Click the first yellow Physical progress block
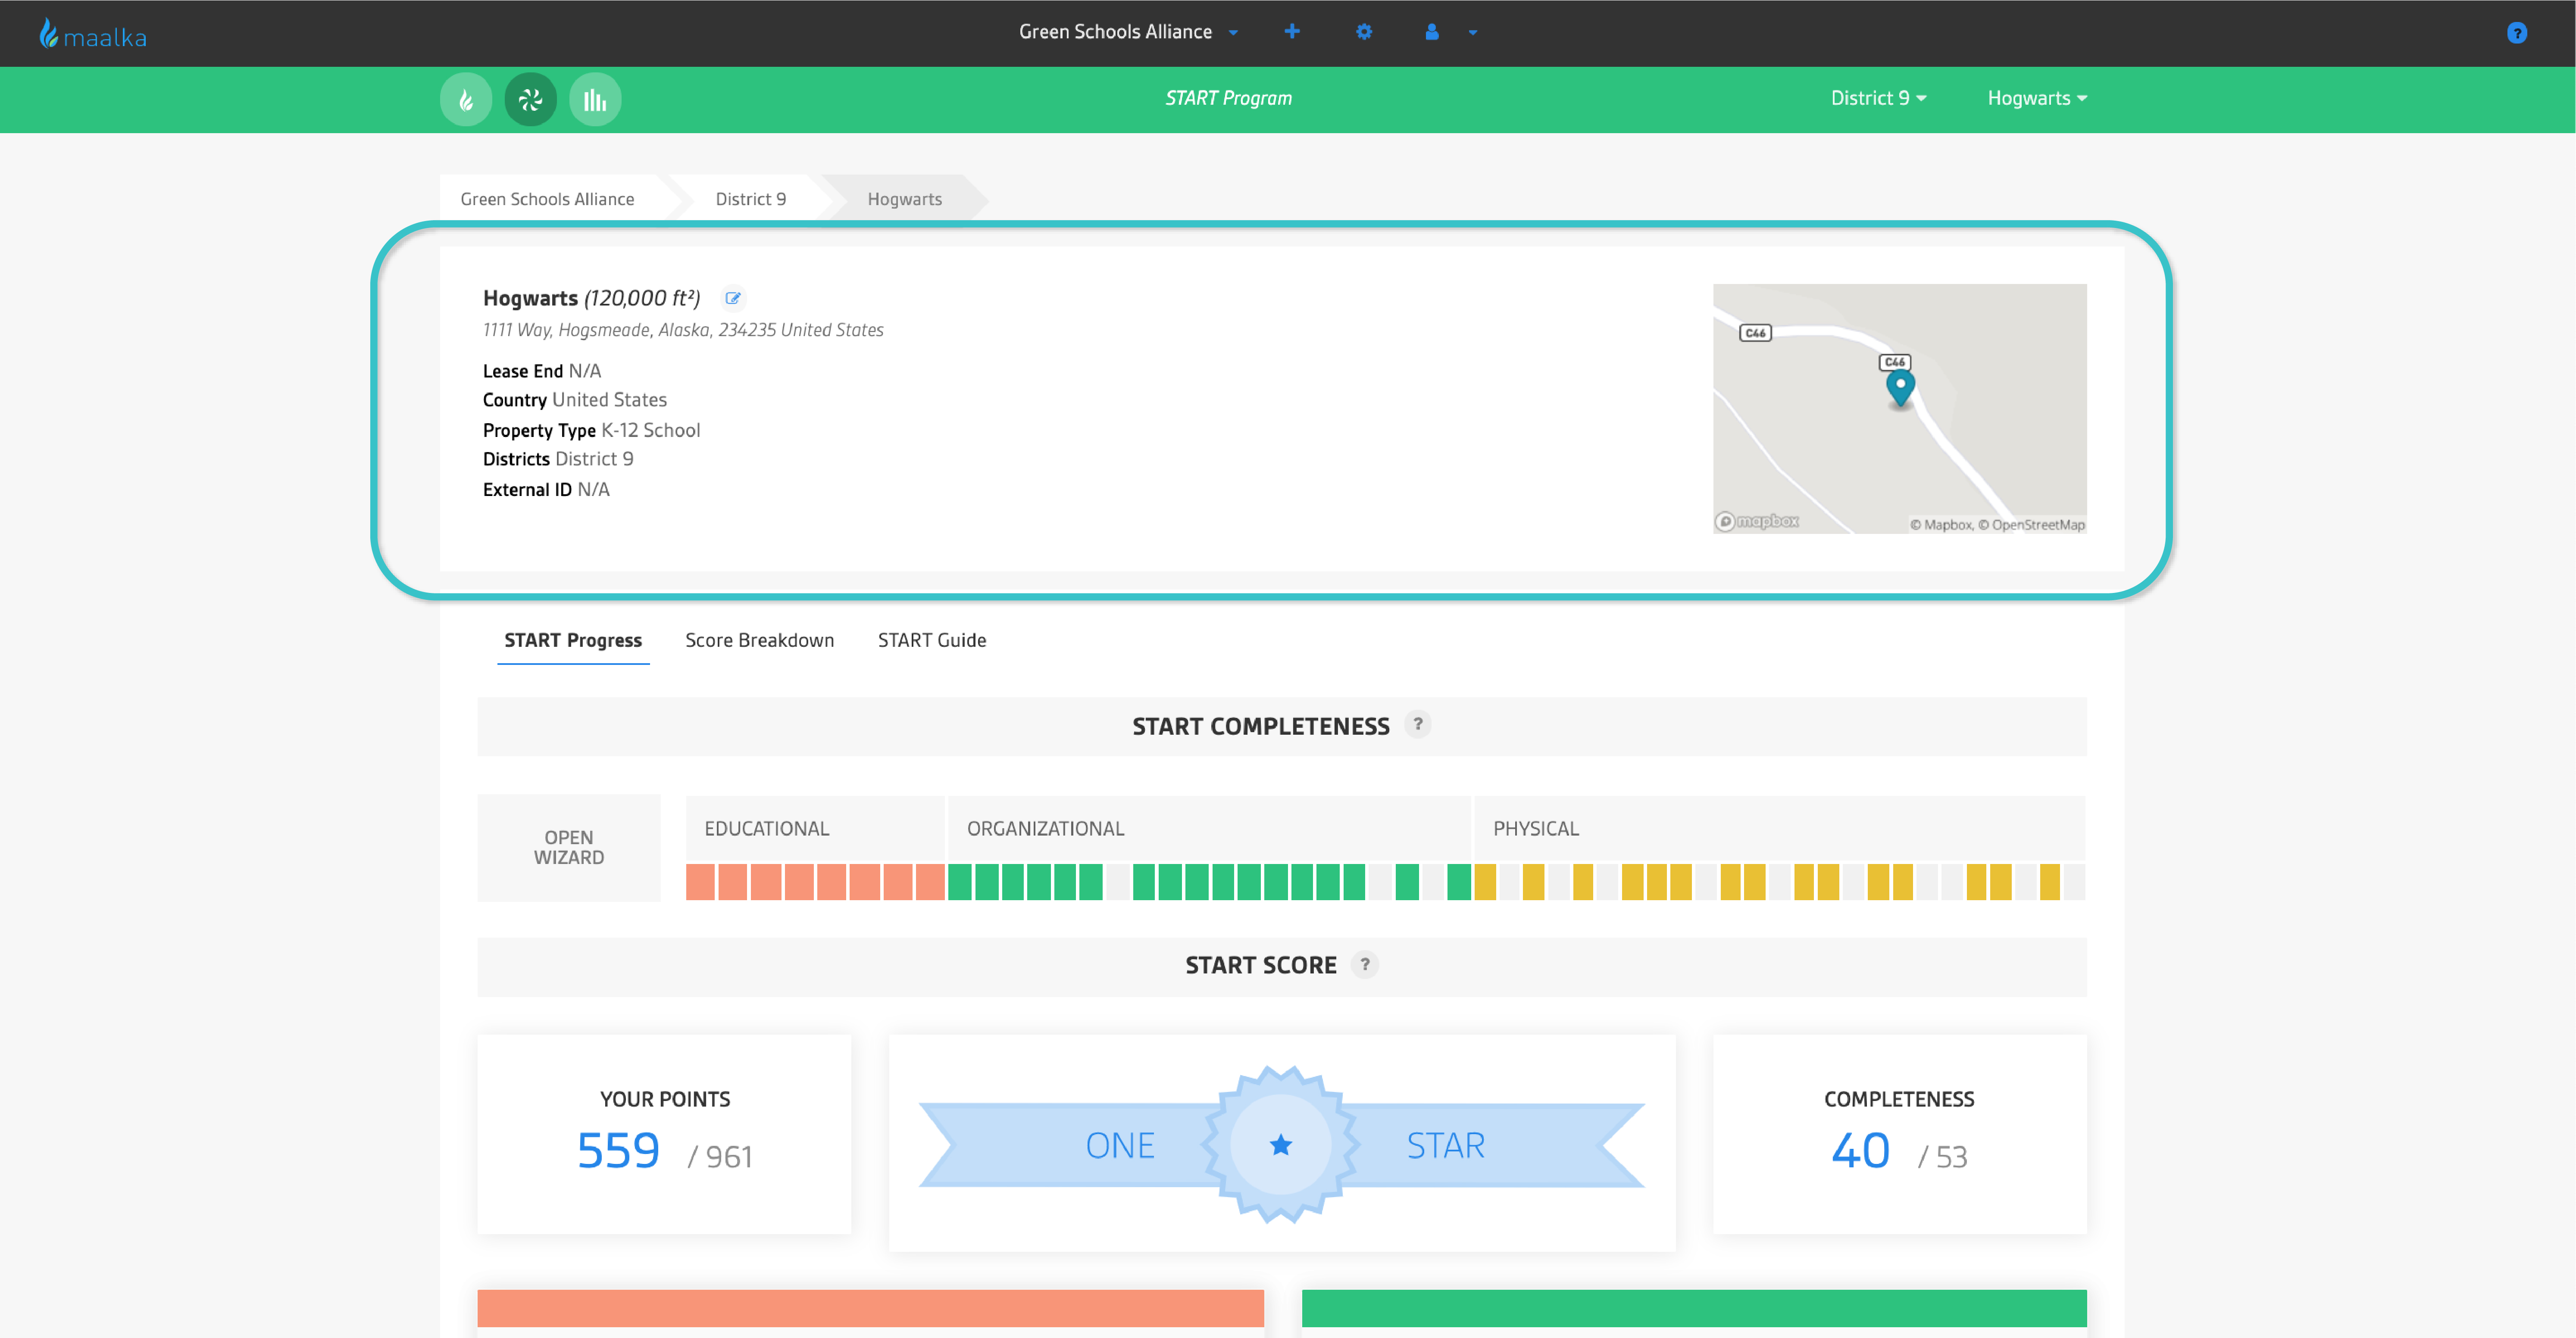This screenshot has height=1338, width=2576. pyautogui.click(x=1485, y=882)
